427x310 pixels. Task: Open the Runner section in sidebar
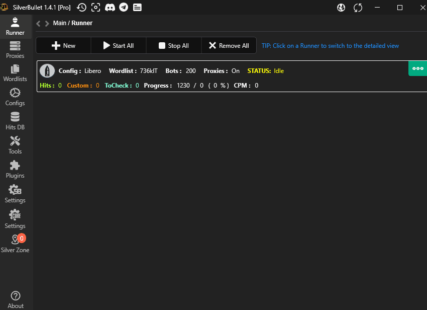click(x=15, y=27)
